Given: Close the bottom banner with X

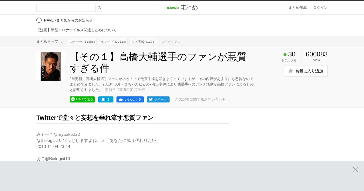Looking at the screenshot, I should point(355,169).
